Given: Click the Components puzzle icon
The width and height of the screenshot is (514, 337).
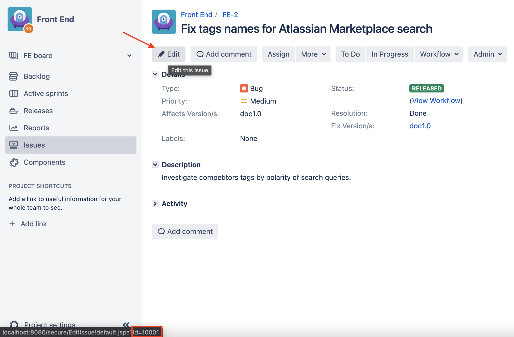Looking at the screenshot, I should [14, 162].
